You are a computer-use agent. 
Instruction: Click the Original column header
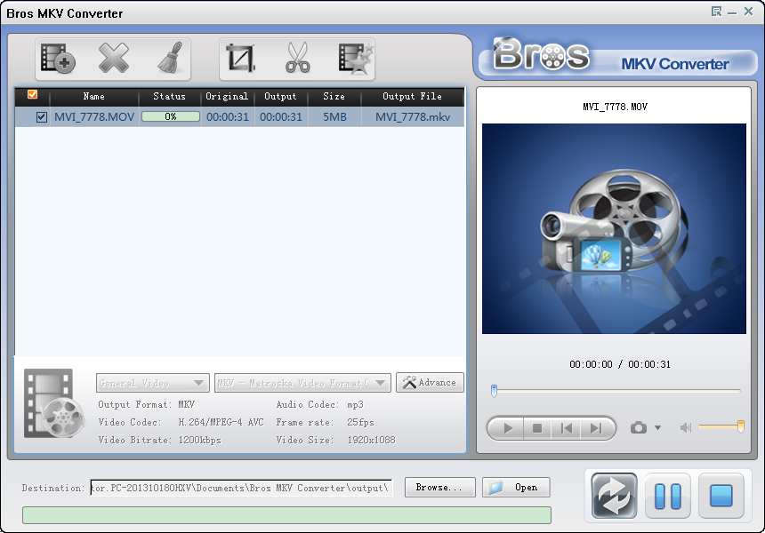[227, 97]
